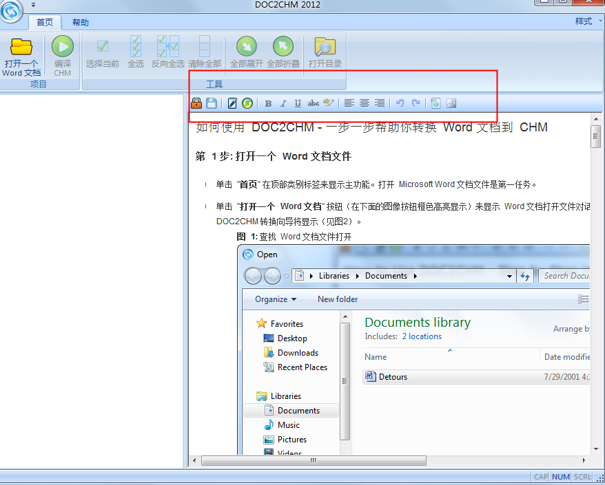This screenshot has width=605, height=485.
Task: Click the 反向全选 invert selection icon
Action: (168, 46)
